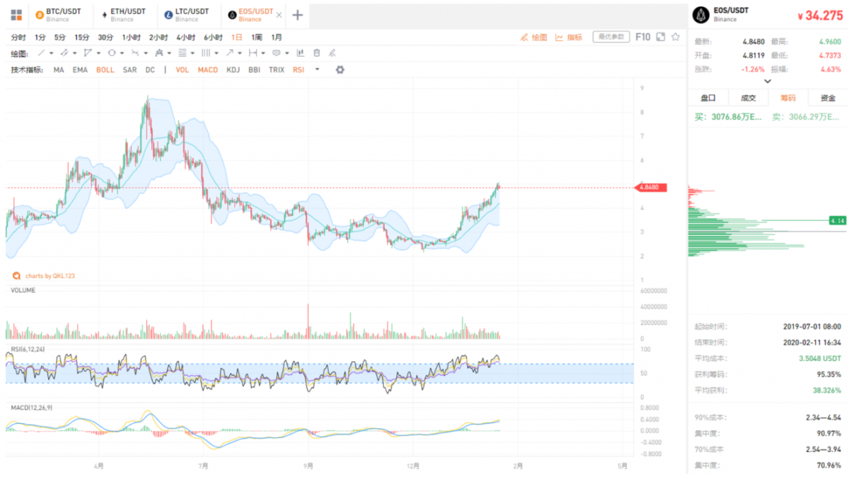
Task: Expand more technical indicators dropdown
Action: (317, 69)
